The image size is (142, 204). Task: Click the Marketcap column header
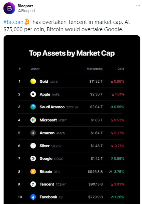[x=94, y=69]
